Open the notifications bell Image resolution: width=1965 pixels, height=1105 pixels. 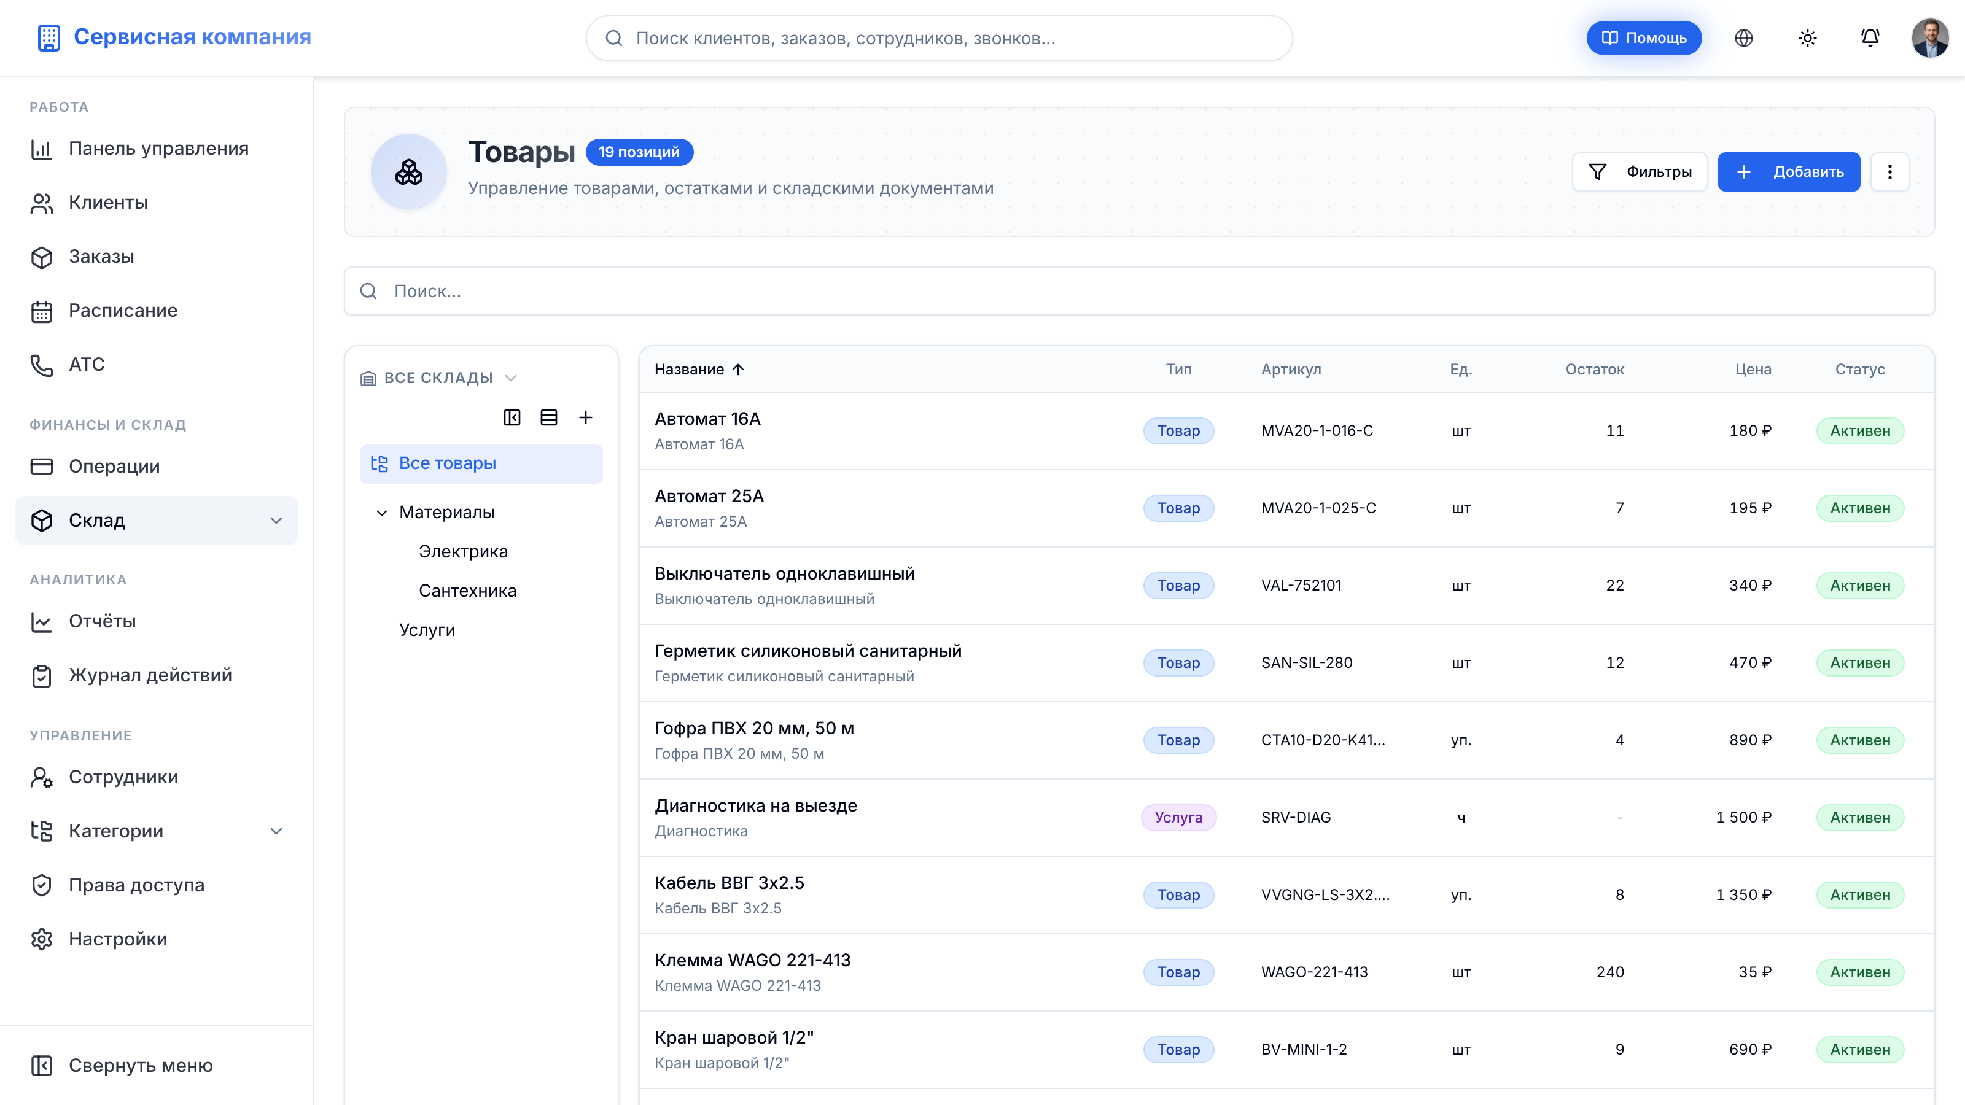(x=1870, y=38)
